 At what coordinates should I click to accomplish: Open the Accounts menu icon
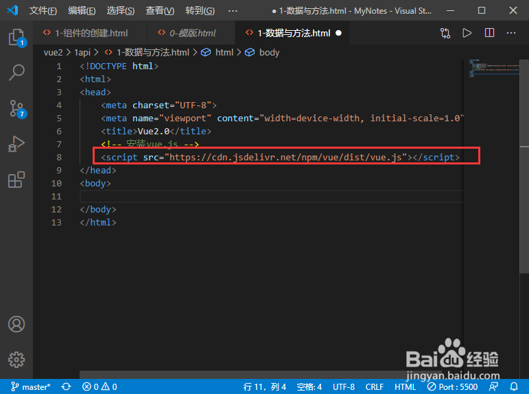[16, 324]
